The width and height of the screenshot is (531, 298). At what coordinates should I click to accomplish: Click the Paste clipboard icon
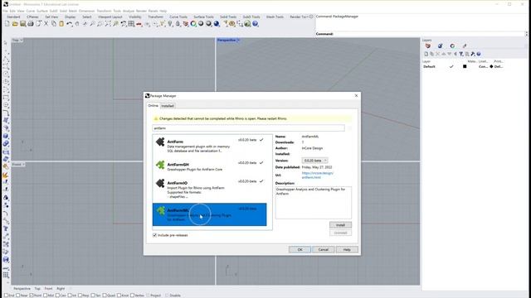click(61, 24)
